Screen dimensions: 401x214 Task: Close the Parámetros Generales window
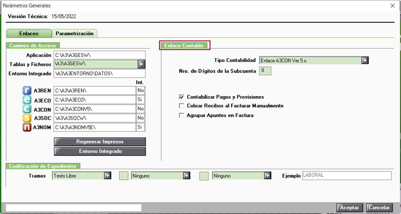click(x=392, y=5)
